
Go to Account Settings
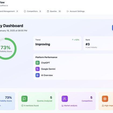(76, 11)
